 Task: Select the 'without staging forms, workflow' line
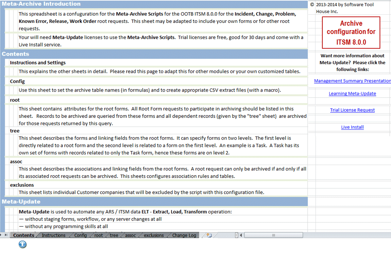[x=90, y=219]
